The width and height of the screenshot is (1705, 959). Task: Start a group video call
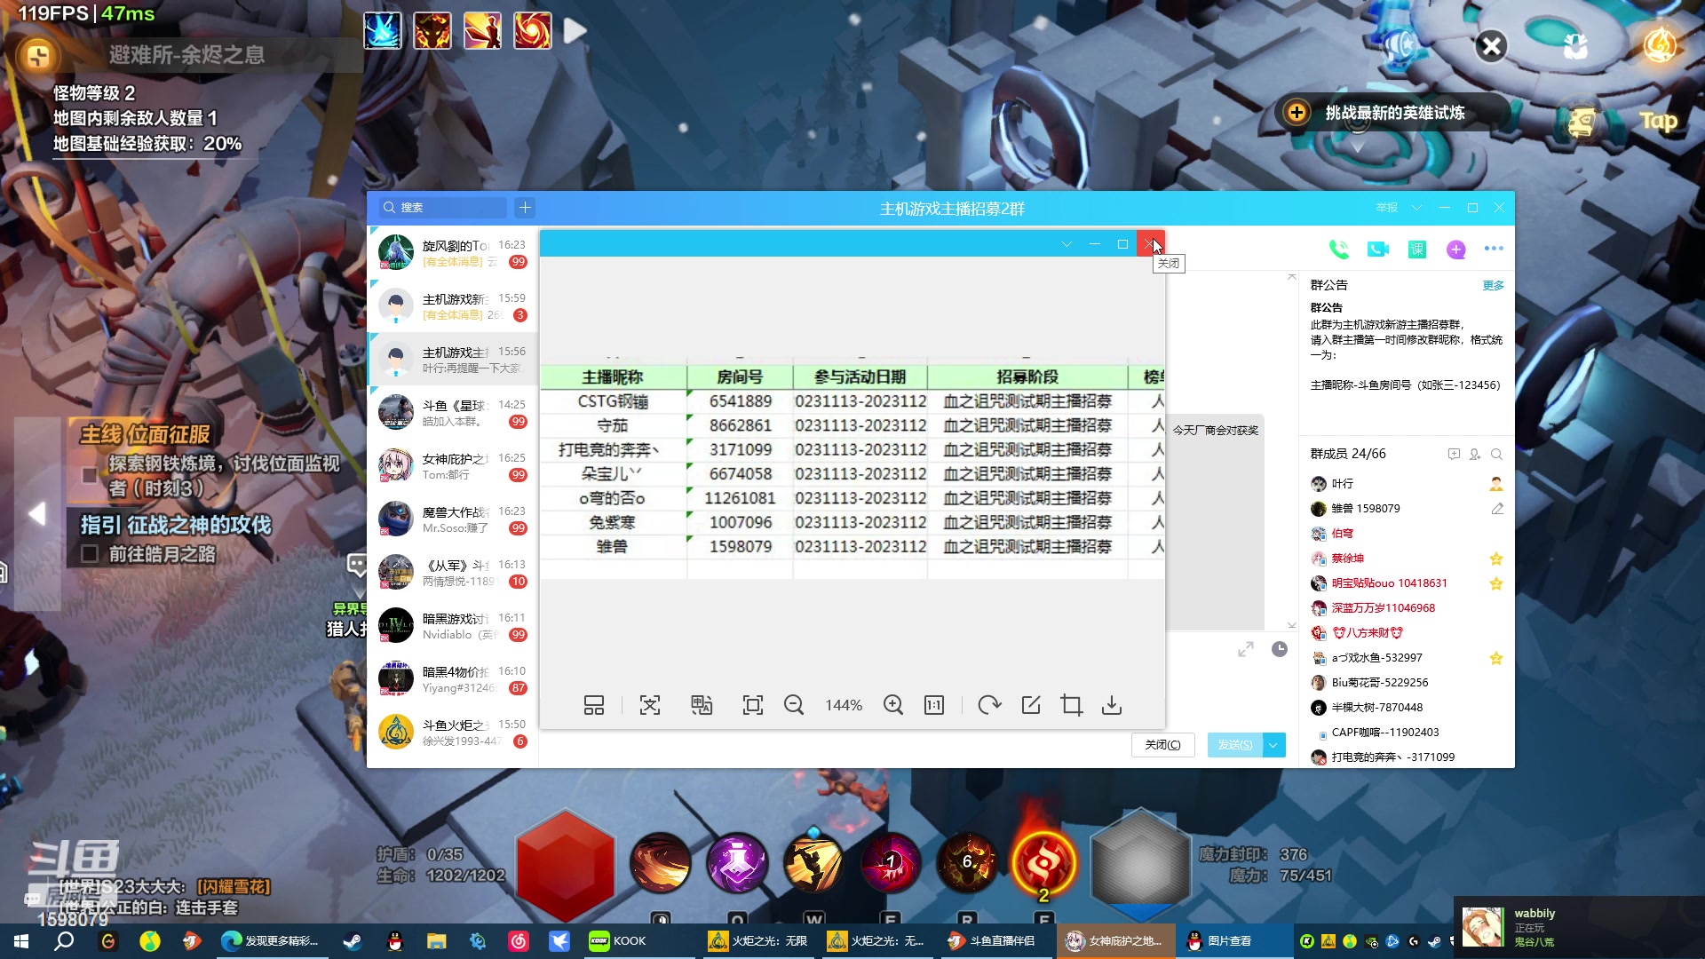pos(1377,250)
